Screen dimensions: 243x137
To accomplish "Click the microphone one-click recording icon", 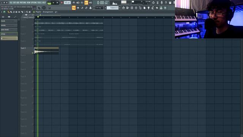I will pos(162,3).
